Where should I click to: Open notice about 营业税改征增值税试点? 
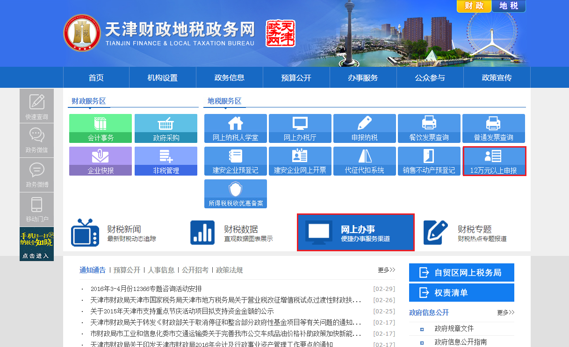pos(226,300)
